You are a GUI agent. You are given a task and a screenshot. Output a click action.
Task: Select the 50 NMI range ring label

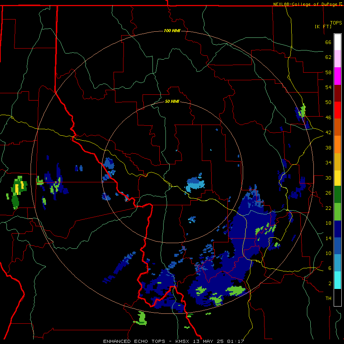click(x=172, y=101)
